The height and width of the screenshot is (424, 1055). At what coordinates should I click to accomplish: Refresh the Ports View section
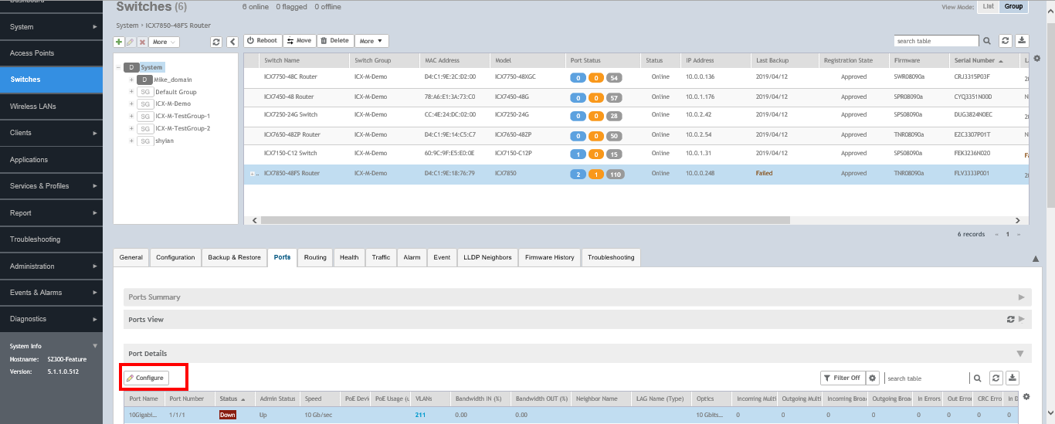1011,319
